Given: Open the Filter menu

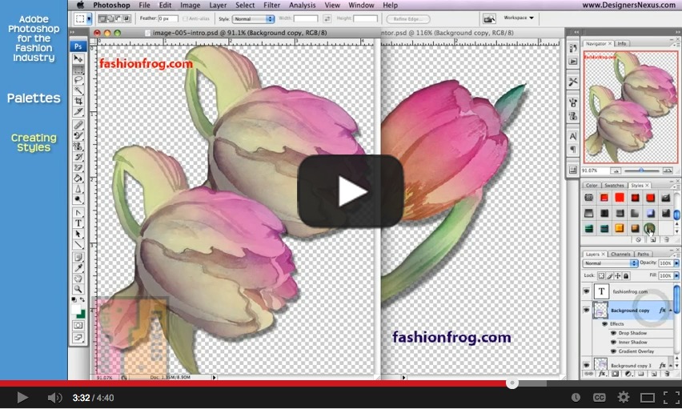Looking at the screenshot, I should click(x=271, y=6).
